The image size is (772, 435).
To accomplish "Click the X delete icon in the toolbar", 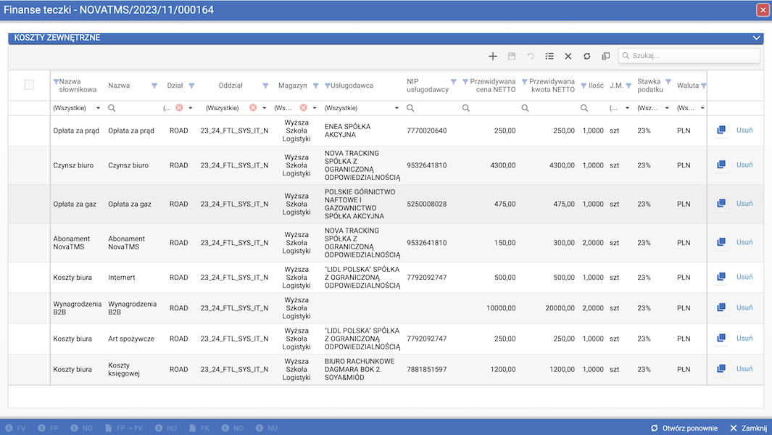I will pos(568,56).
